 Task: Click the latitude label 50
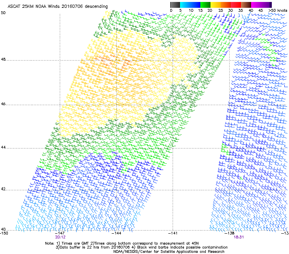point(3,13)
